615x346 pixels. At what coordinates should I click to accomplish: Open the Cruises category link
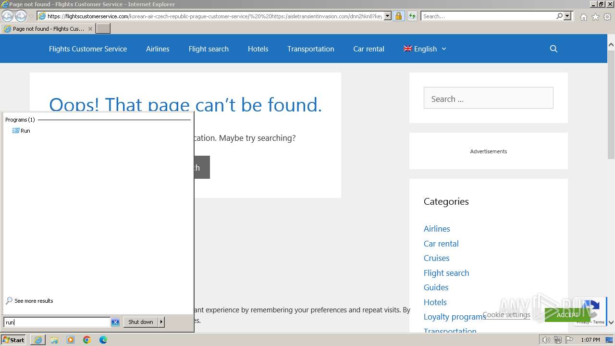436,258
